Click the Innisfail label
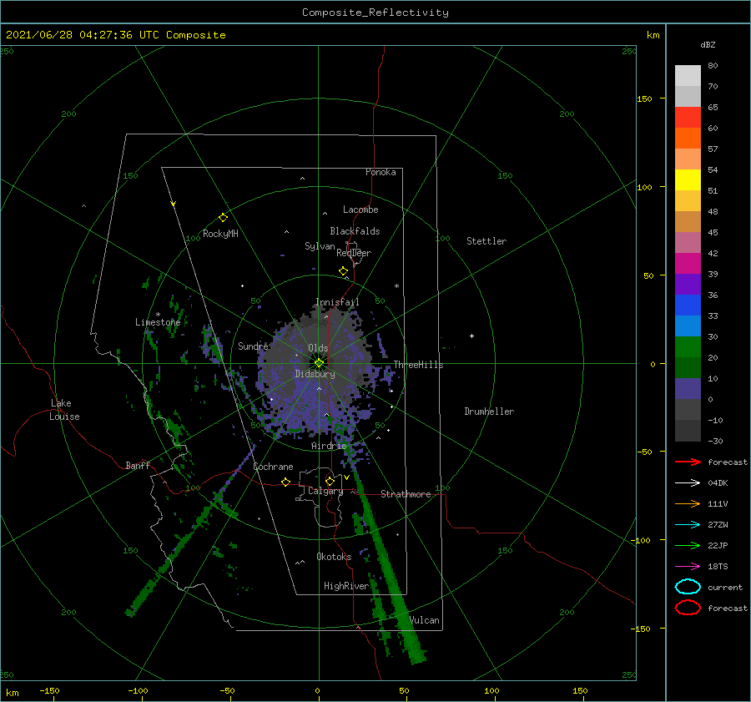This screenshot has height=702, width=751. point(337,302)
